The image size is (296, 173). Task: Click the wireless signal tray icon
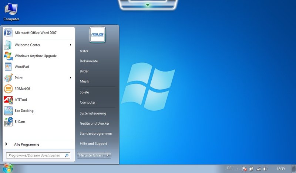point(258,169)
